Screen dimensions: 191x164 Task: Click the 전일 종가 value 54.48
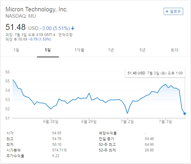pyautogui.click(x=149, y=139)
